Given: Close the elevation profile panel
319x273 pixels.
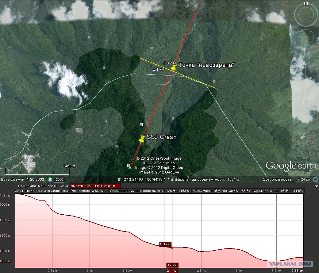Looking at the screenshot, I should (316, 186).
